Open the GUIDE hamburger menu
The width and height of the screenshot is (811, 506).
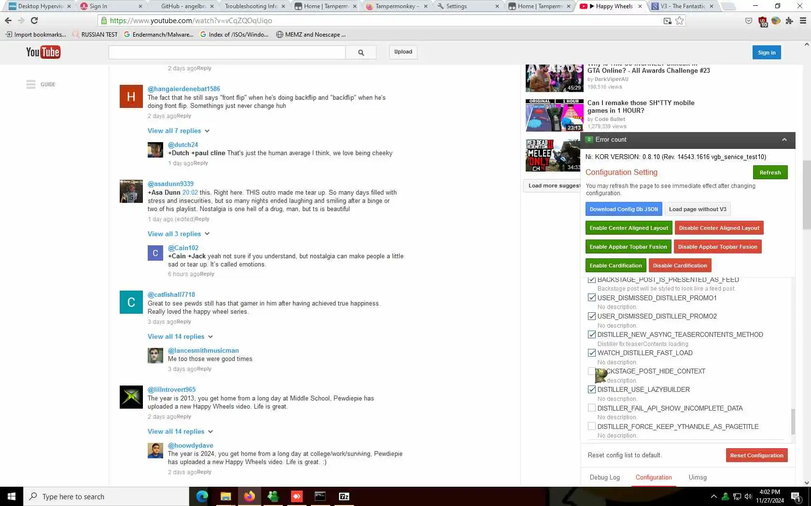pyautogui.click(x=31, y=84)
